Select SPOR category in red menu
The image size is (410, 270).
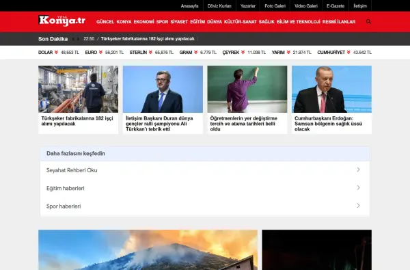[162, 22]
